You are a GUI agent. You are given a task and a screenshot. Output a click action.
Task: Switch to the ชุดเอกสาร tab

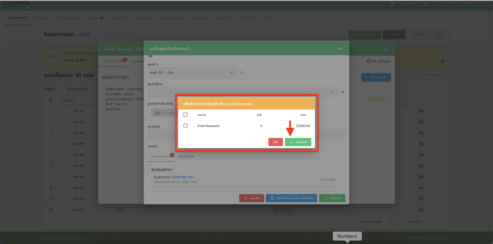(x=186, y=156)
